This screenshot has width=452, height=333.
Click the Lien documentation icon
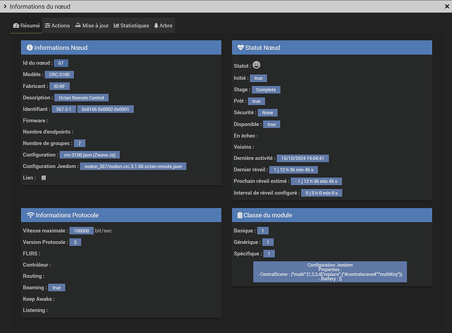click(44, 178)
